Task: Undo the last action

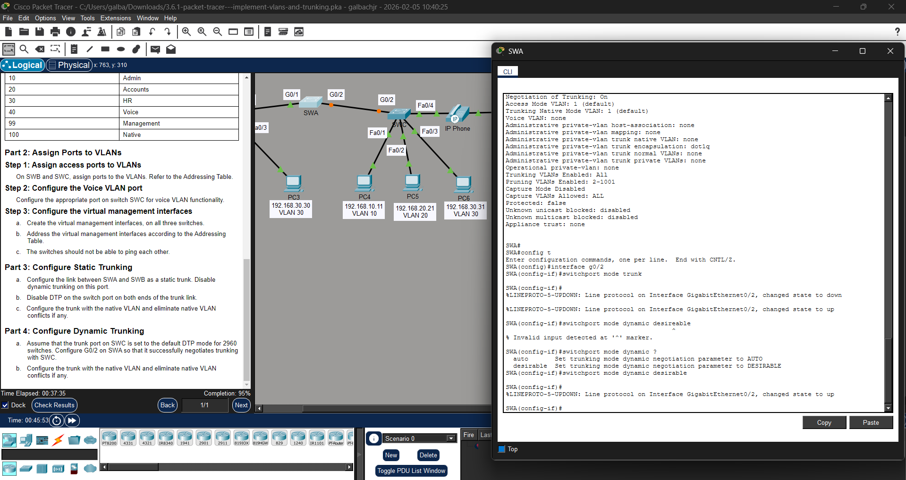Action: click(152, 32)
